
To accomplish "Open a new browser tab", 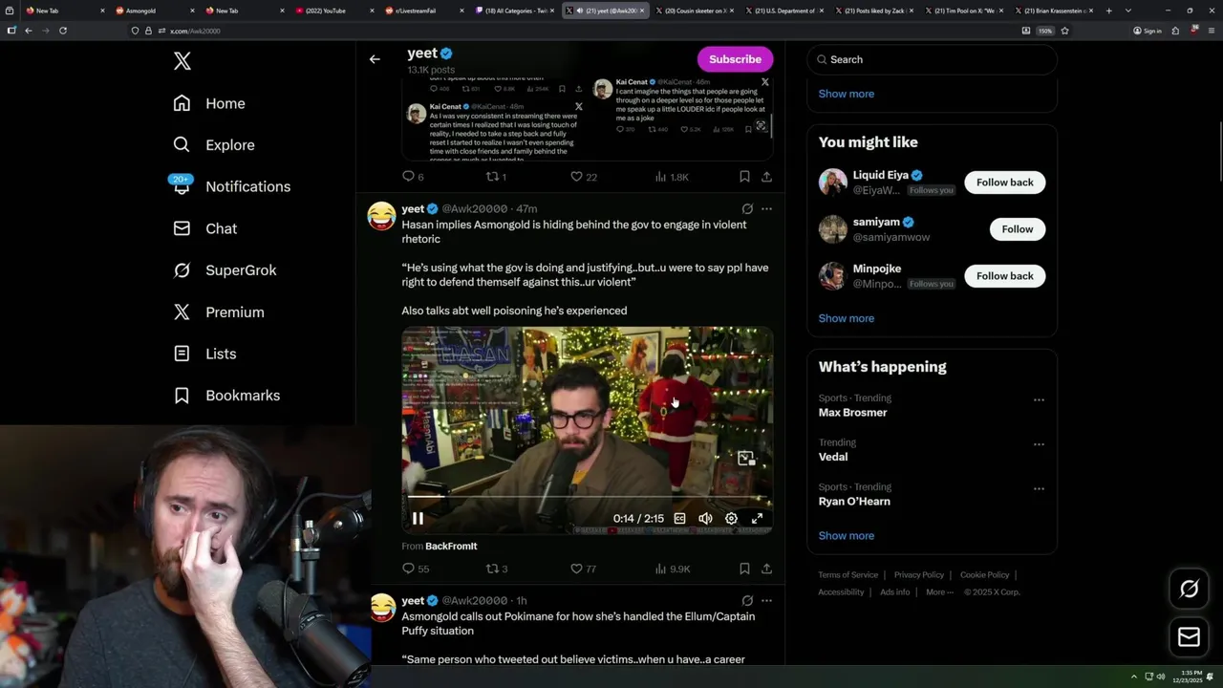I will pyautogui.click(x=1108, y=11).
